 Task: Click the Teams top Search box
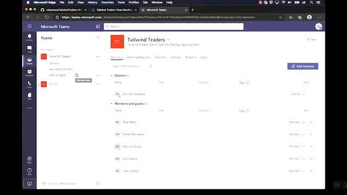click(173, 27)
